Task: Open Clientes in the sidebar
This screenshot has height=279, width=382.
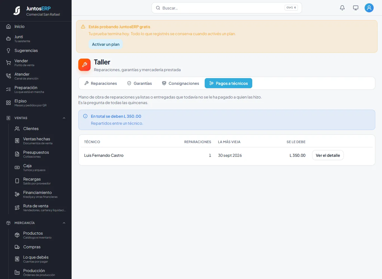Action: click(x=40, y=129)
